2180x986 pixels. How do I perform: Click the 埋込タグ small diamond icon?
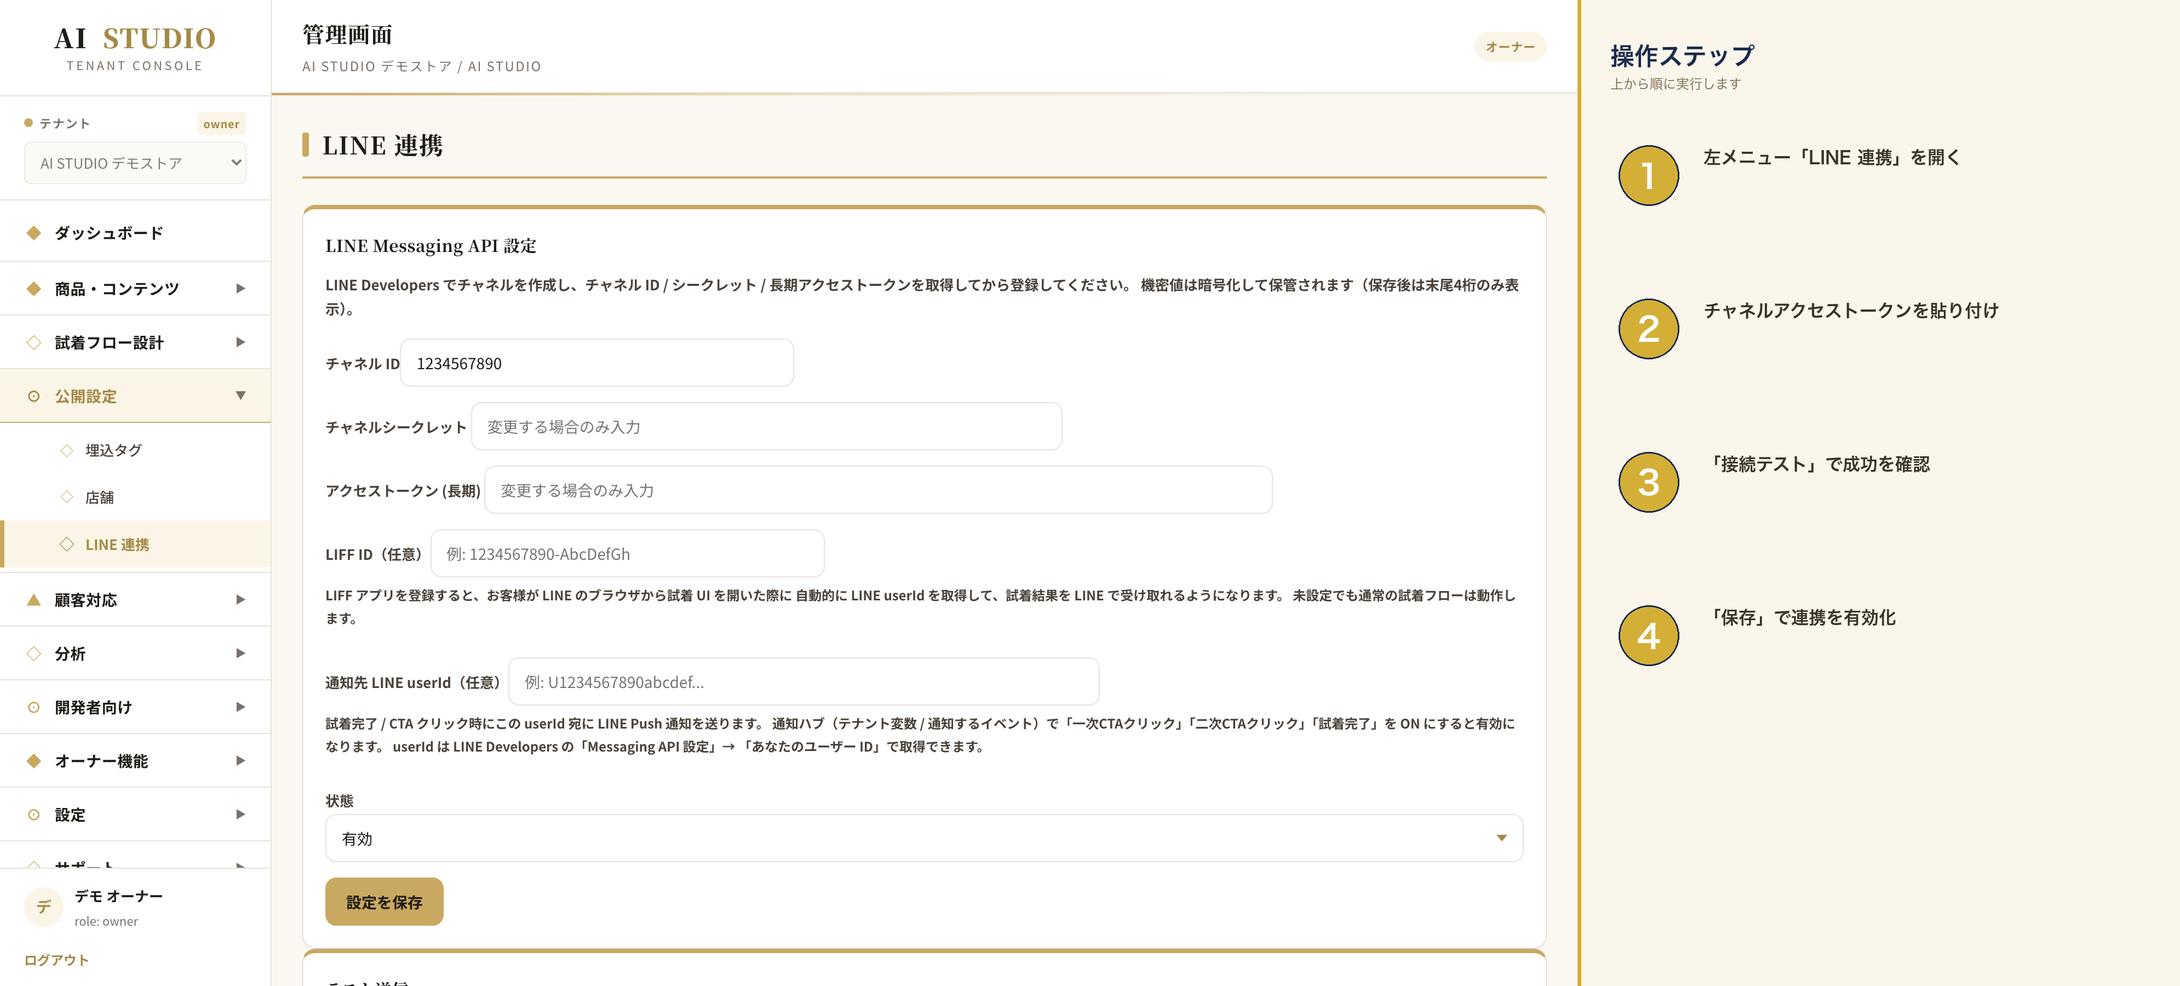click(67, 450)
